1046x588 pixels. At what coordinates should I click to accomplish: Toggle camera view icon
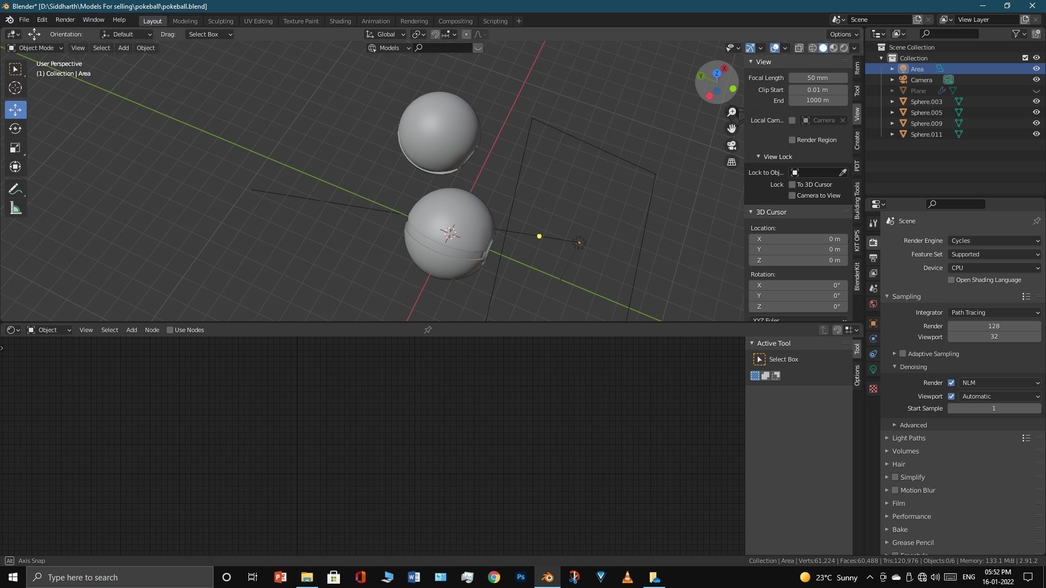(x=732, y=145)
